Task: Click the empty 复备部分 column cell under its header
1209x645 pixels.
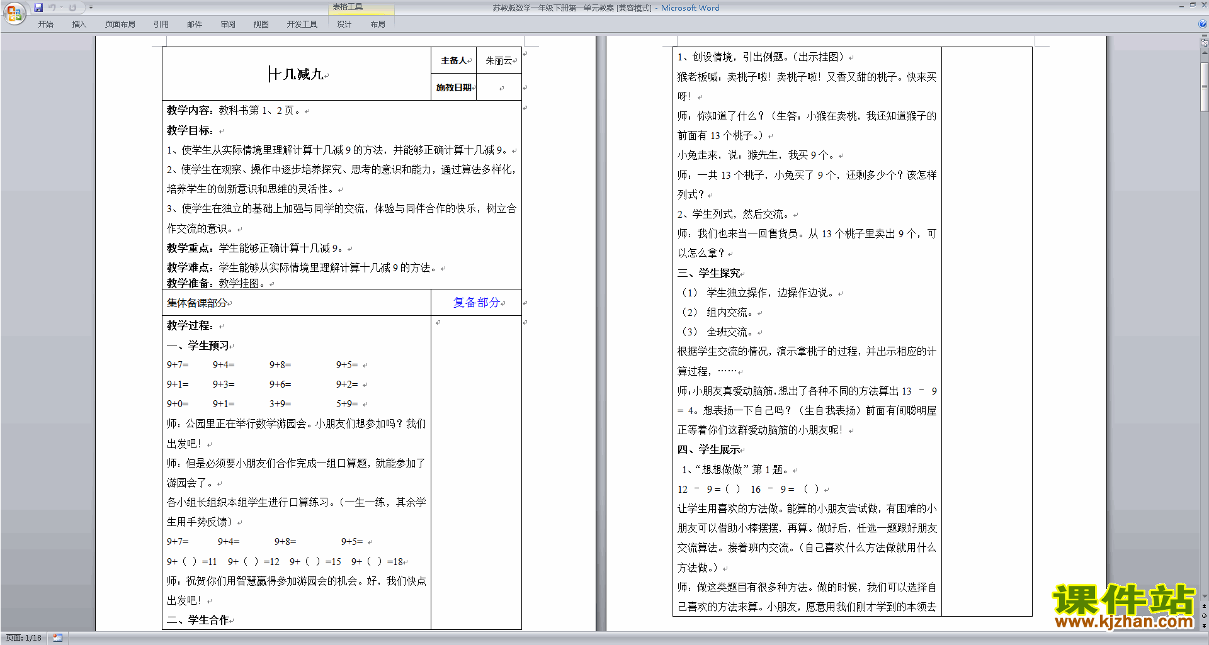Action: point(476,472)
